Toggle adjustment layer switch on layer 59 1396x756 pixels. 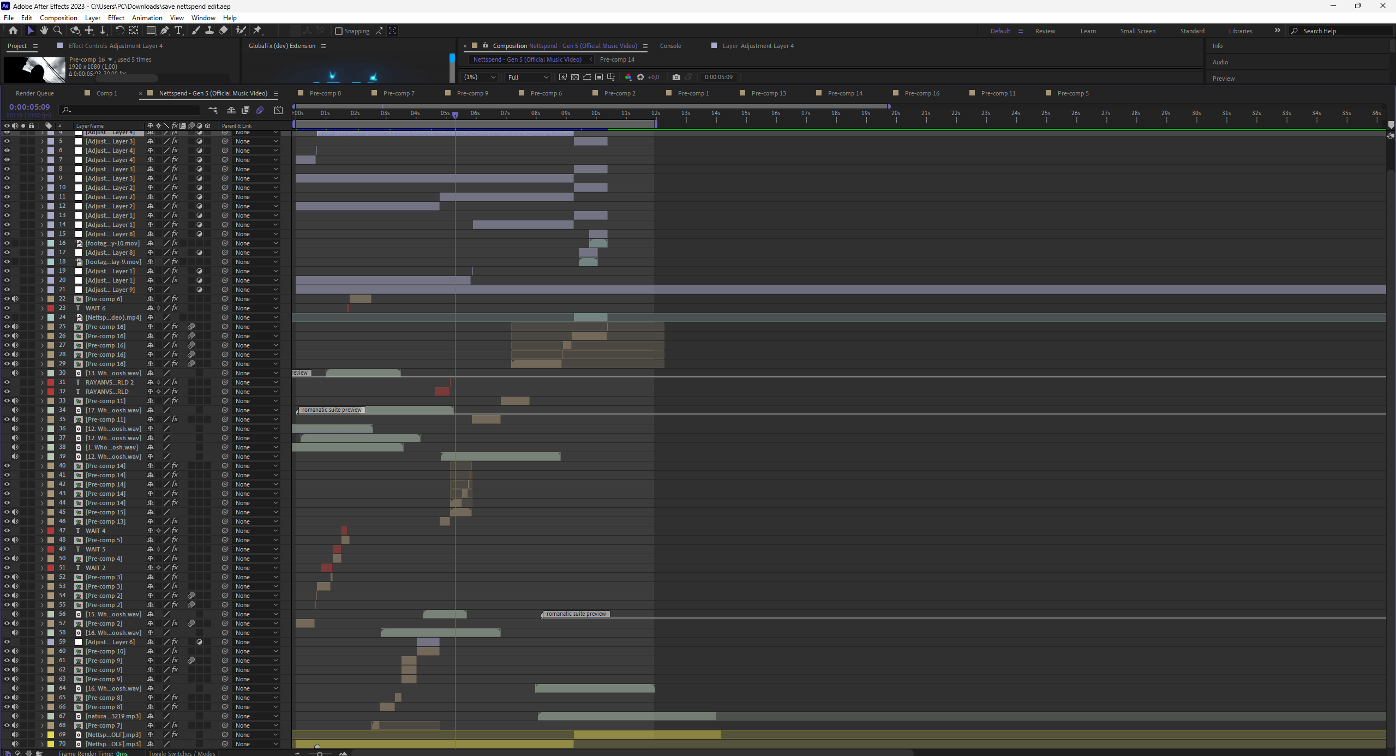pyautogui.click(x=200, y=642)
